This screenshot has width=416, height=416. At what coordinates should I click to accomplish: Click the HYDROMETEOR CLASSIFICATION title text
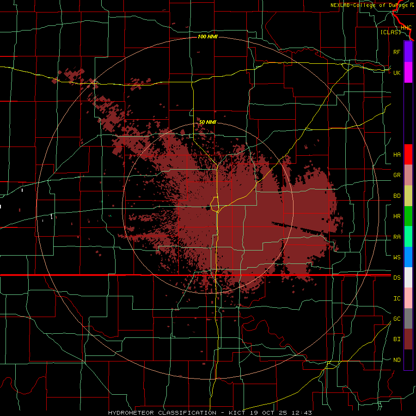click(162, 413)
